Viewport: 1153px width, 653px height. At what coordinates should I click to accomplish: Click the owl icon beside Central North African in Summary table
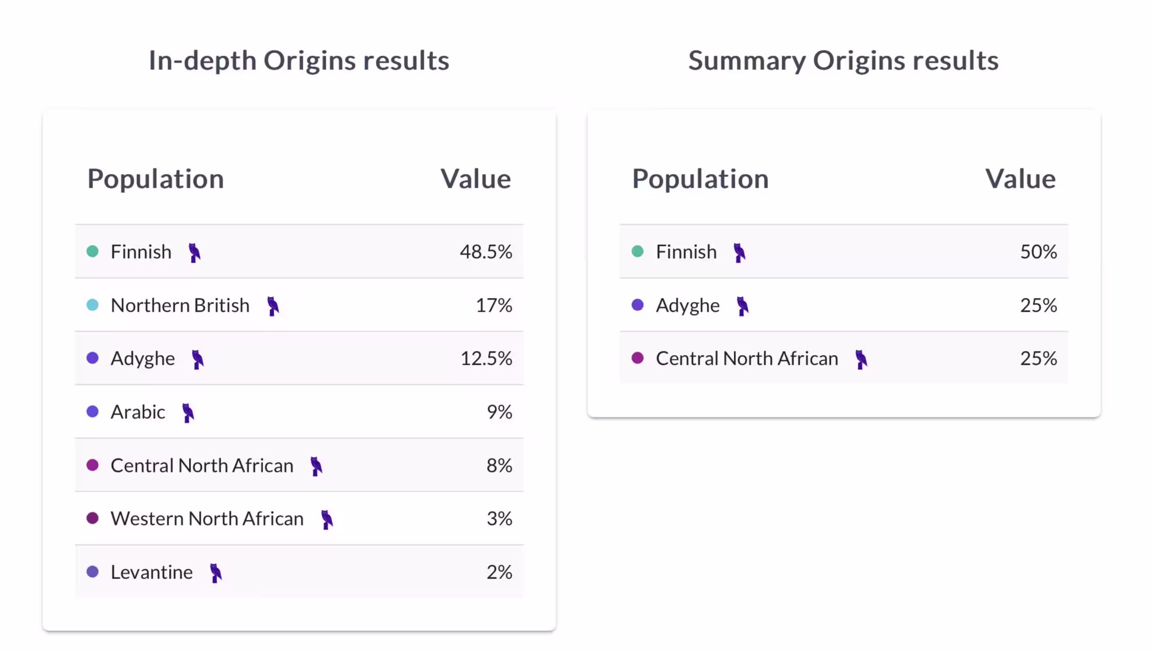coord(861,359)
